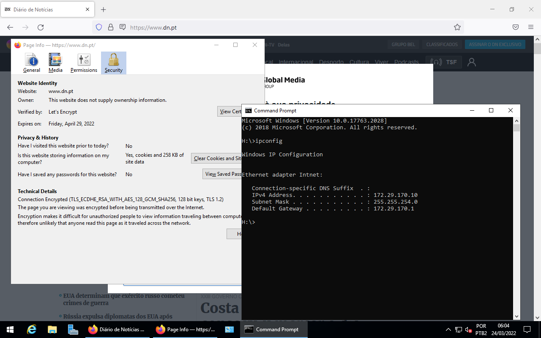Open the tracking protection shield panel
Screen dimensions: 541x338
pyautogui.click(x=98, y=27)
